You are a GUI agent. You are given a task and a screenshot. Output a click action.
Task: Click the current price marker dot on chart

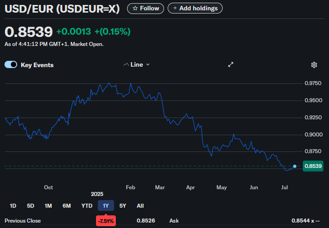tap(295, 166)
